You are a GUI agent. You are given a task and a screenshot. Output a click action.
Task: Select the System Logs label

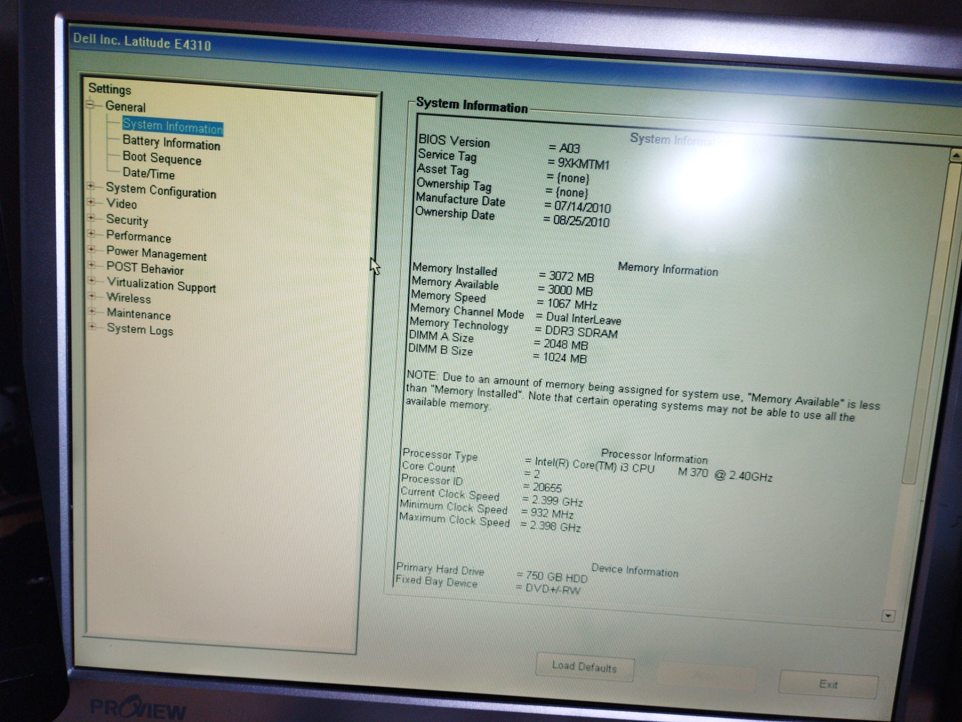140,330
